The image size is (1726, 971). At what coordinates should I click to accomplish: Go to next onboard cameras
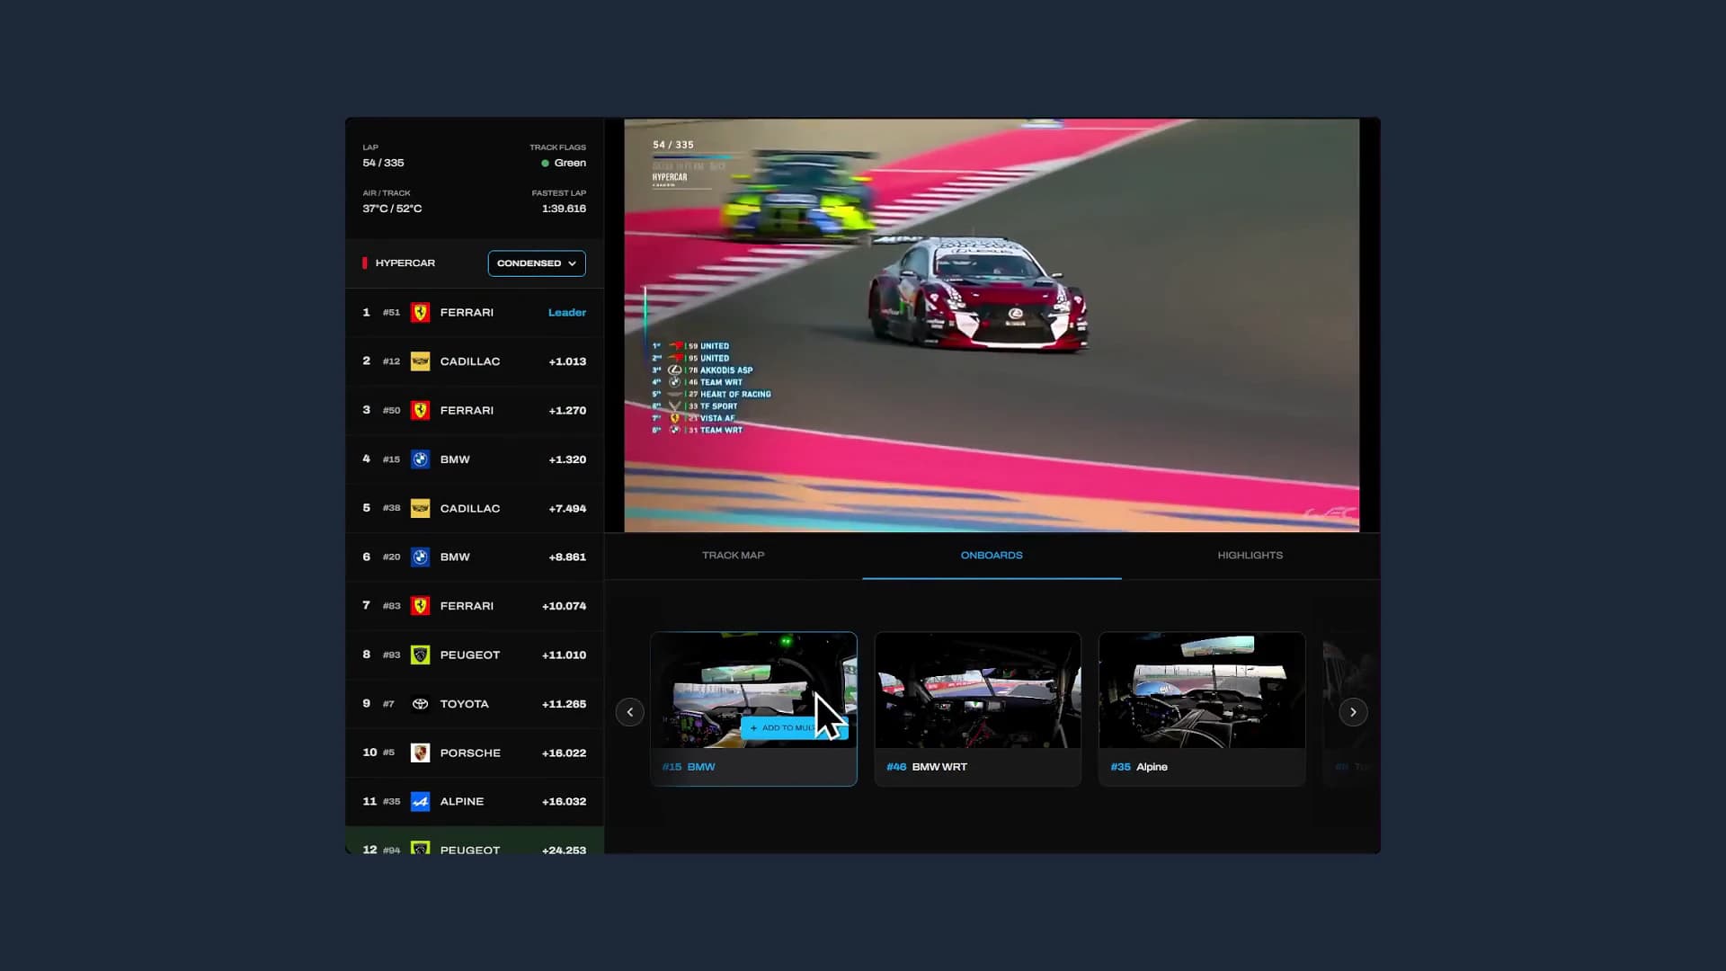1353,712
